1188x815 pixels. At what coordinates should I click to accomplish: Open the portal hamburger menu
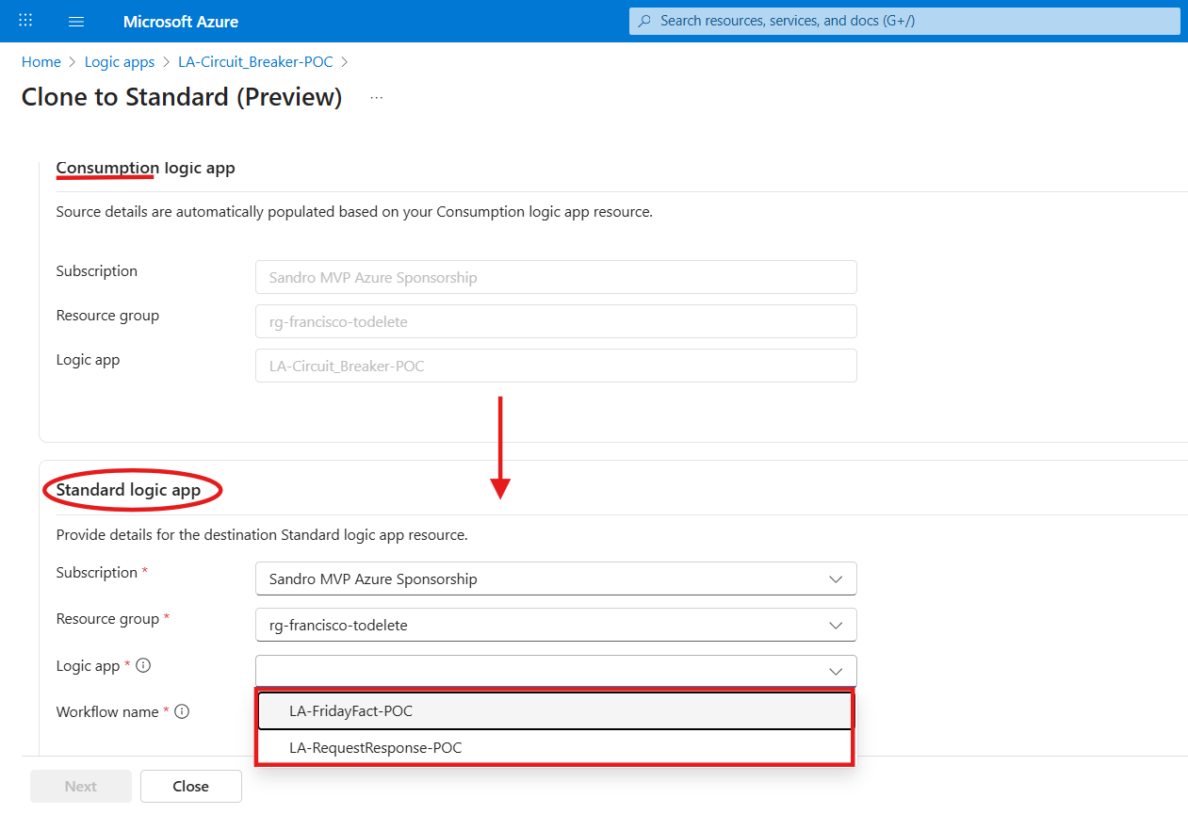77,21
